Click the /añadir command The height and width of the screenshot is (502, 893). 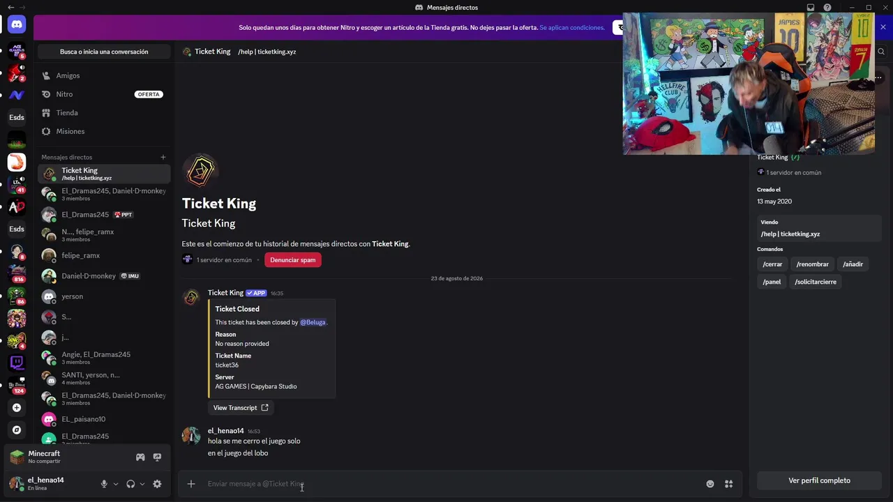853,264
